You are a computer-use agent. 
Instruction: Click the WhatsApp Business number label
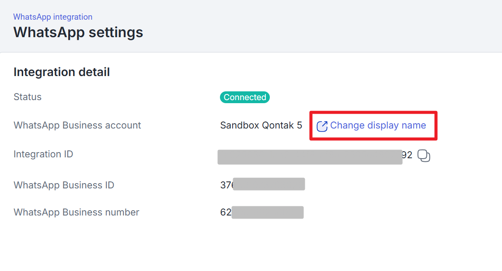point(77,212)
